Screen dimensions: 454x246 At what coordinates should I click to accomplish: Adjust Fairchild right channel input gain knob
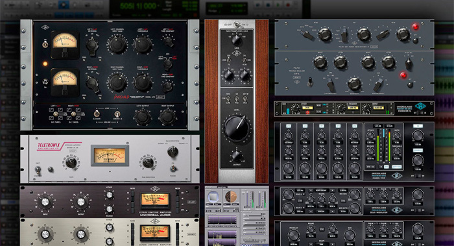pyautogui.click(x=117, y=82)
